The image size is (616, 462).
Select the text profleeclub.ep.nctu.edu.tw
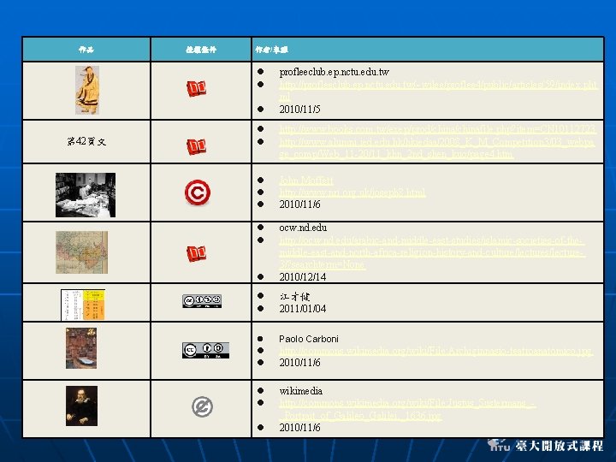(x=335, y=72)
